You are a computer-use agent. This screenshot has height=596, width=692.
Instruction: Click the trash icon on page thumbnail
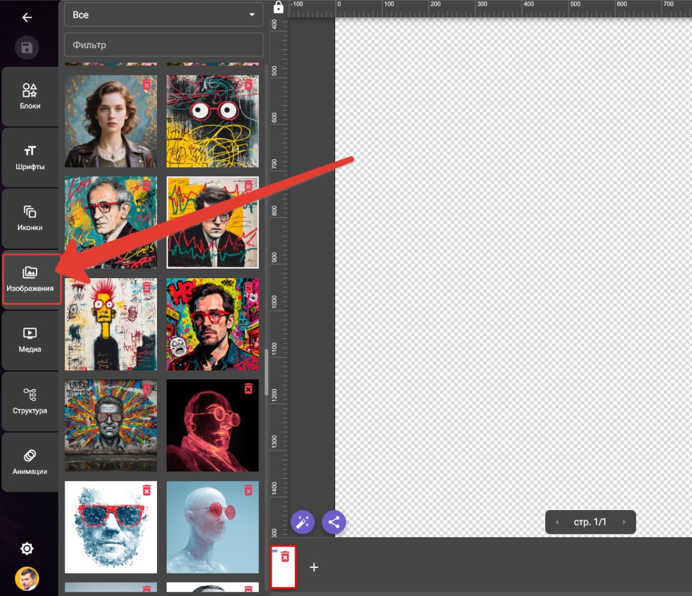285,557
